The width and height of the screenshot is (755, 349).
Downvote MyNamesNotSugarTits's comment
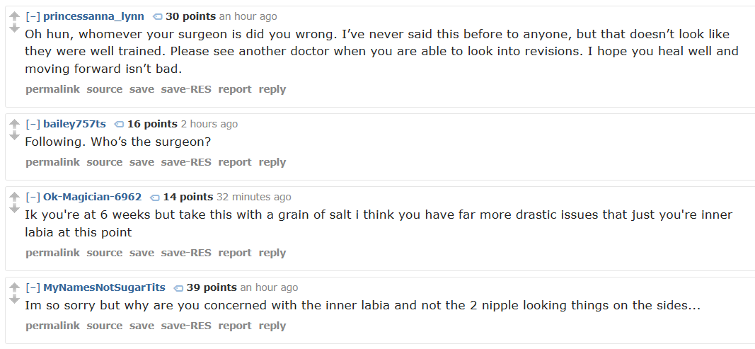13,299
